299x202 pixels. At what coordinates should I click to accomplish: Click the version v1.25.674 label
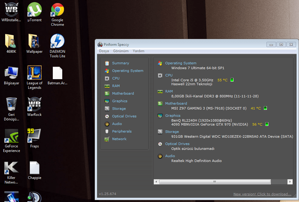coord(108,194)
